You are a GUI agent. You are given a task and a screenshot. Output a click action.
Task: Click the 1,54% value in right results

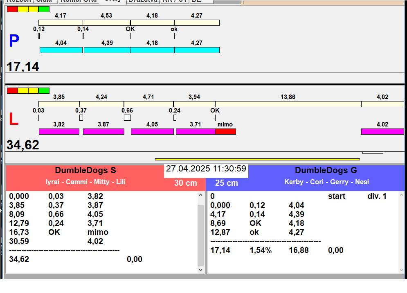coord(261,250)
